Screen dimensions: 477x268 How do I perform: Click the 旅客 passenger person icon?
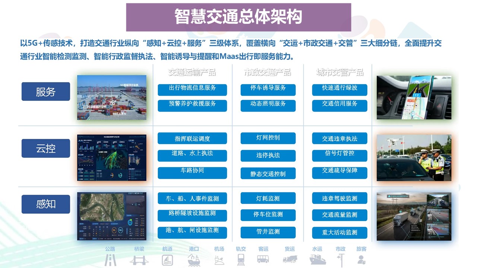click(x=361, y=259)
